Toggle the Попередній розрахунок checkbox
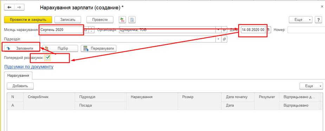Image resolution: width=325 pixels, height=131 pixels. point(48,58)
